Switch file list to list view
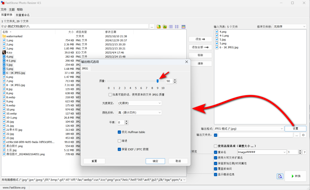 click(177, 27)
